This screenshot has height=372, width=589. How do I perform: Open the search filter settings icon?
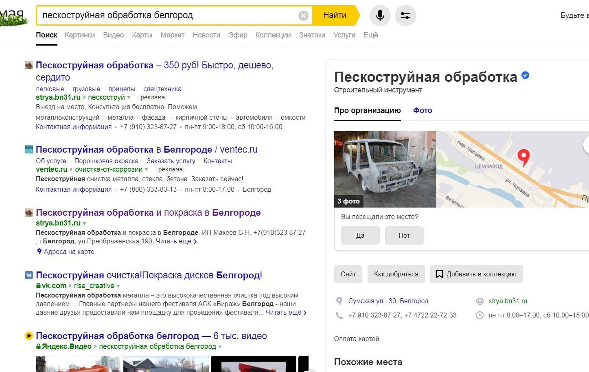click(x=405, y=15)
